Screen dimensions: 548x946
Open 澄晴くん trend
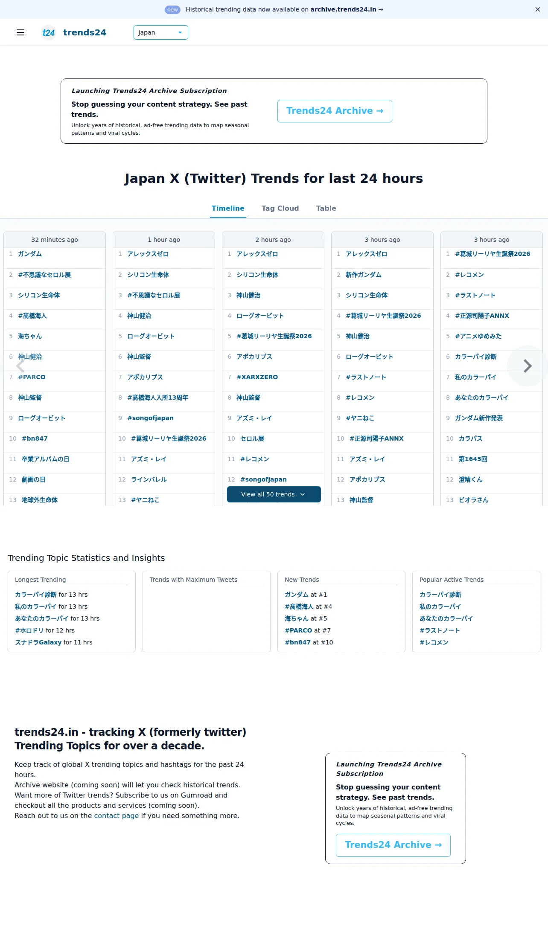click(x=471, y=480)
